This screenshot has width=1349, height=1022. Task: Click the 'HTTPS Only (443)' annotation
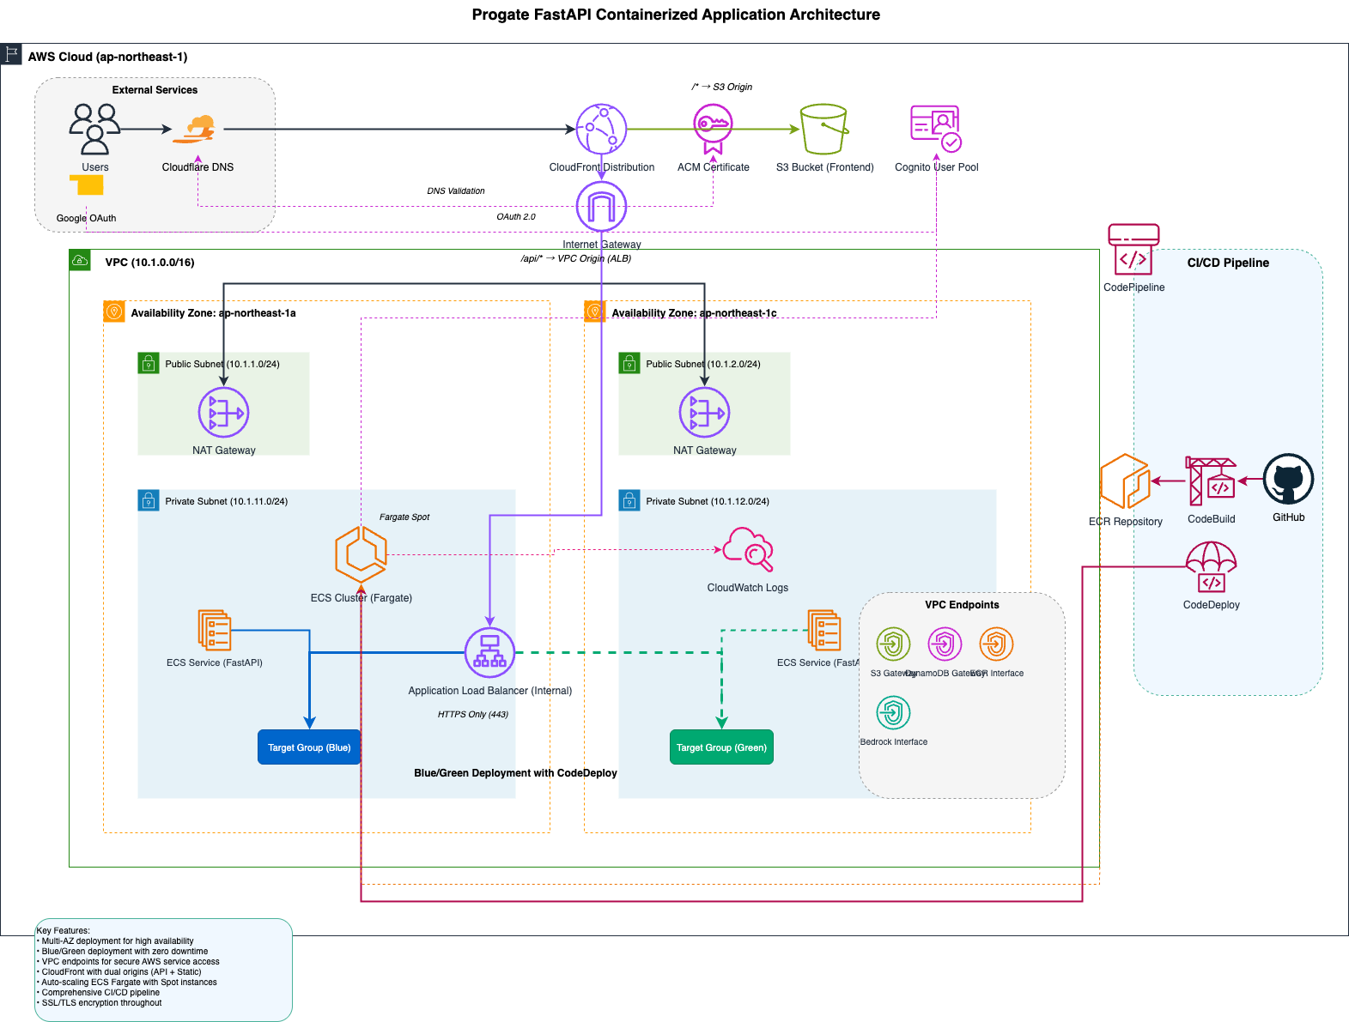click(473, 714)
